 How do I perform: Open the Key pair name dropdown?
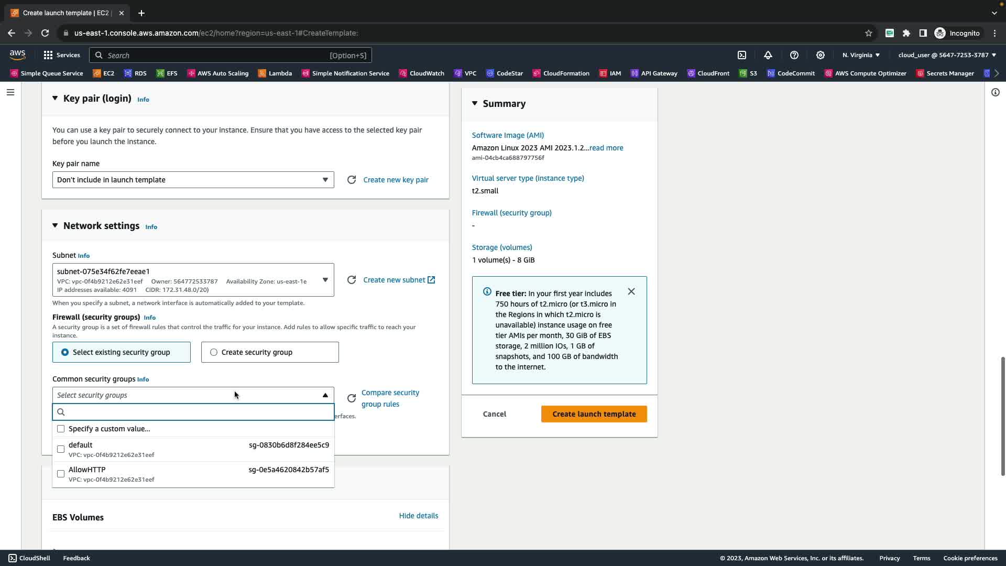(193, 180)
